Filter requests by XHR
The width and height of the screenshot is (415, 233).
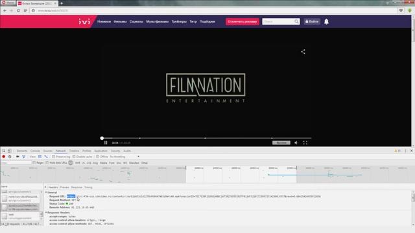pos(78,163)
